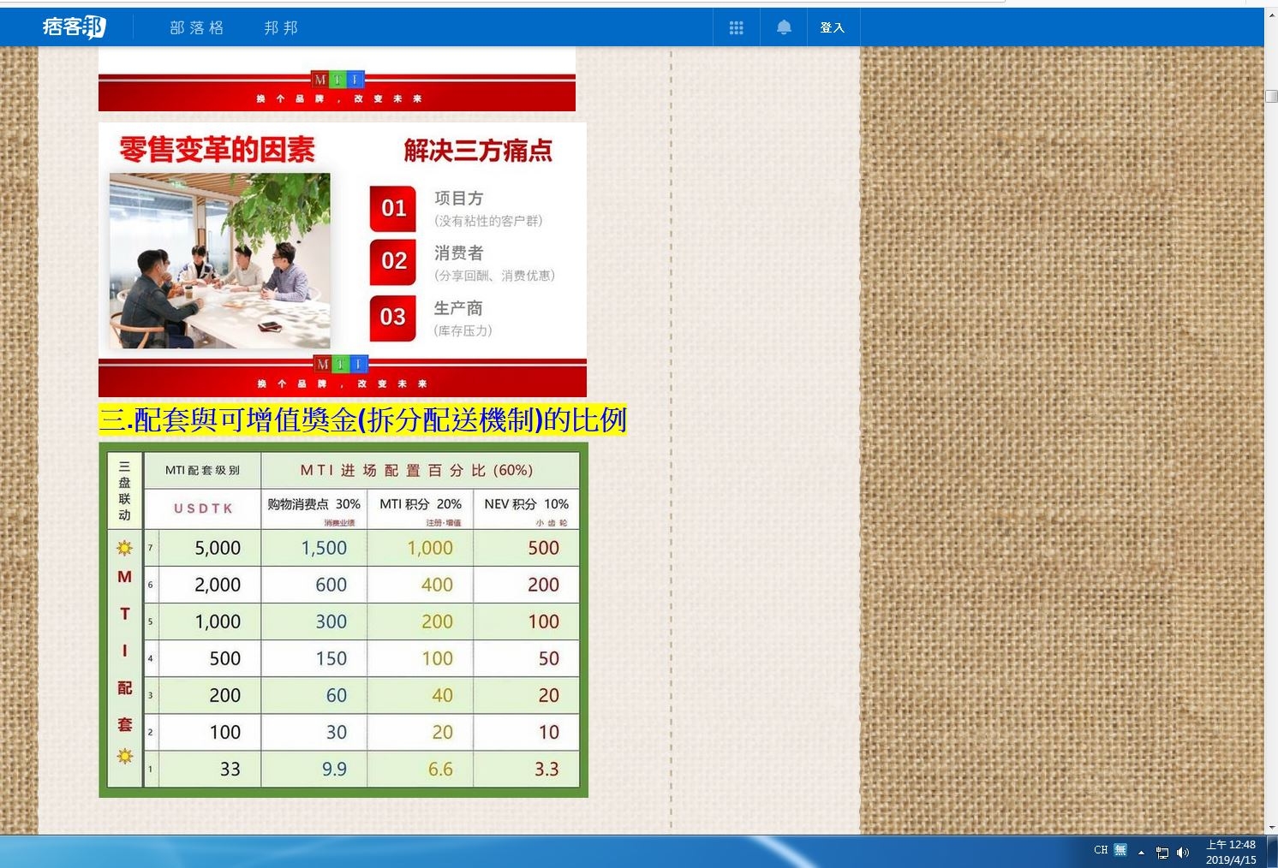The image size is (1278, 868).
Task: Click the meeting photo in the slide
Action: click(220, 260)
